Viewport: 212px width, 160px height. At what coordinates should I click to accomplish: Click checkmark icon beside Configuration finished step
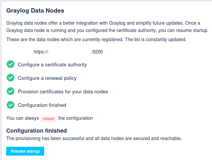pyautogui.click(x=11, y=105)
